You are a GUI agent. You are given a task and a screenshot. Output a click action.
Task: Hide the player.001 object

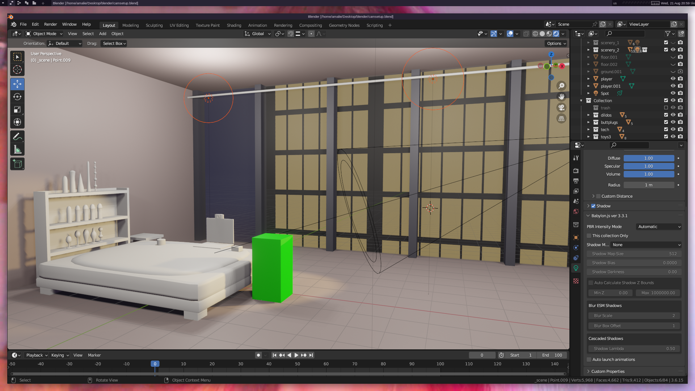[x=673, y=86]
